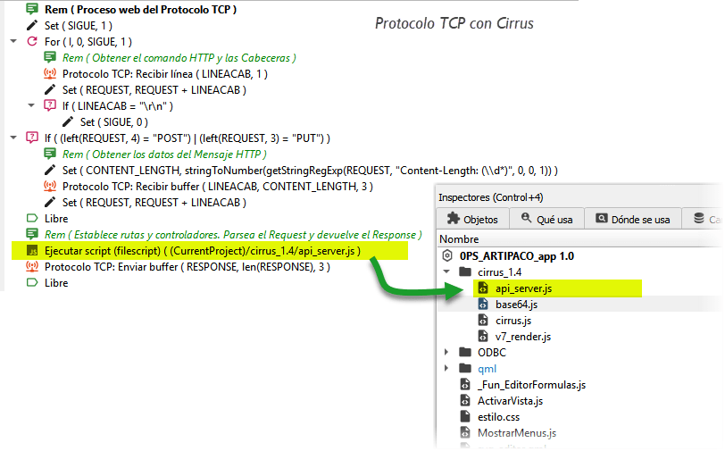Collapse the If POST/PUT condition block
725x451 pixels.
point(12,138)
